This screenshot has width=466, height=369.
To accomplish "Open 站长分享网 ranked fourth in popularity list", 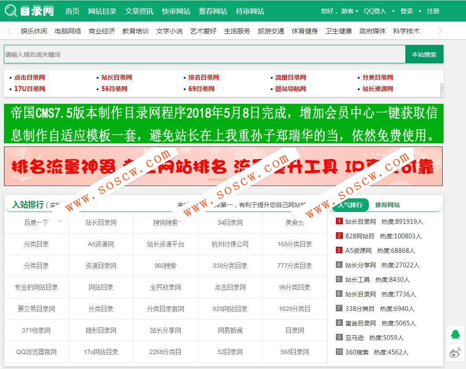I will pyautogui.click(x=360, y=265).
